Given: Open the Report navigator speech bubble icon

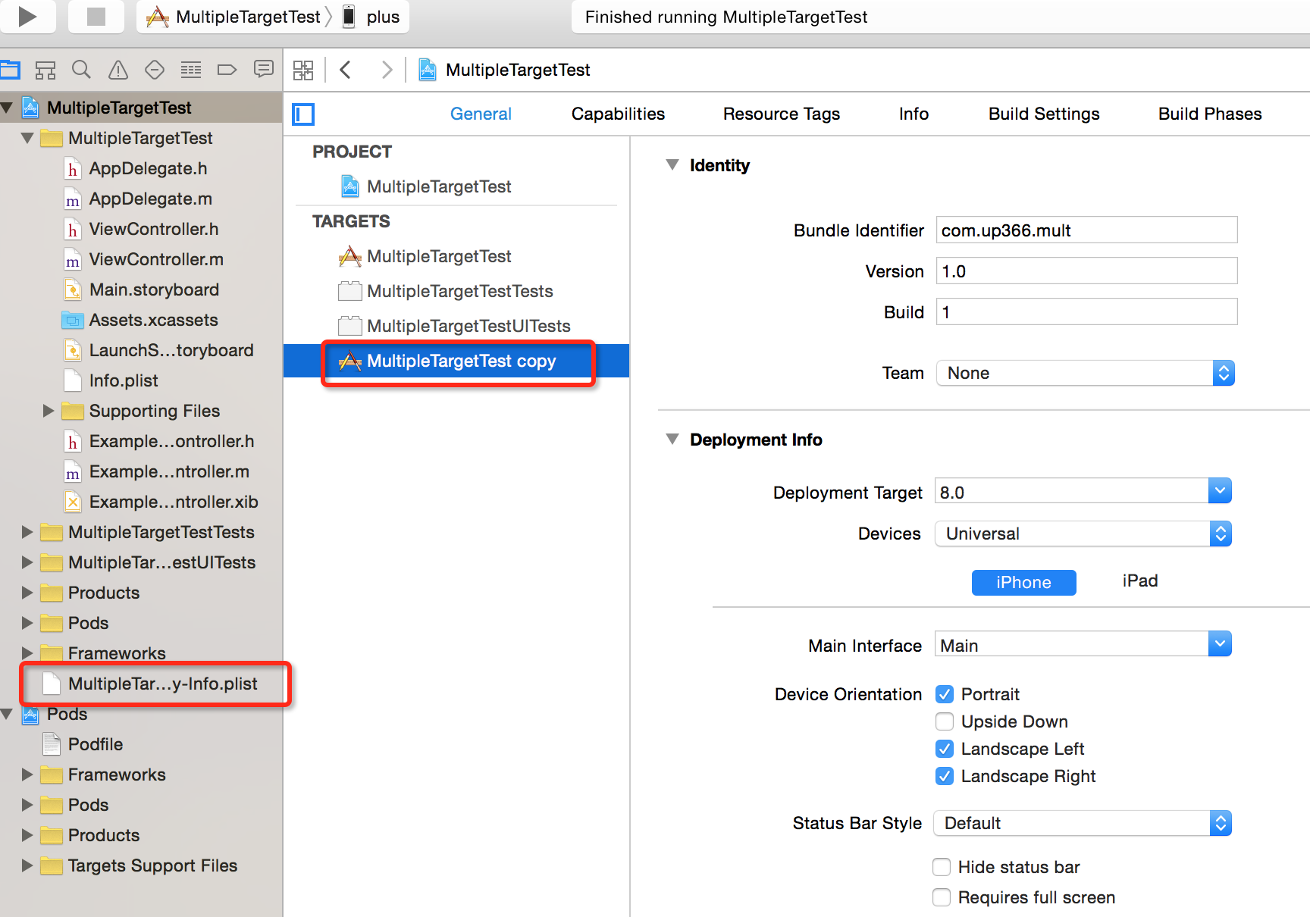Looking at the screenshot, I should [x=263, y=70].
